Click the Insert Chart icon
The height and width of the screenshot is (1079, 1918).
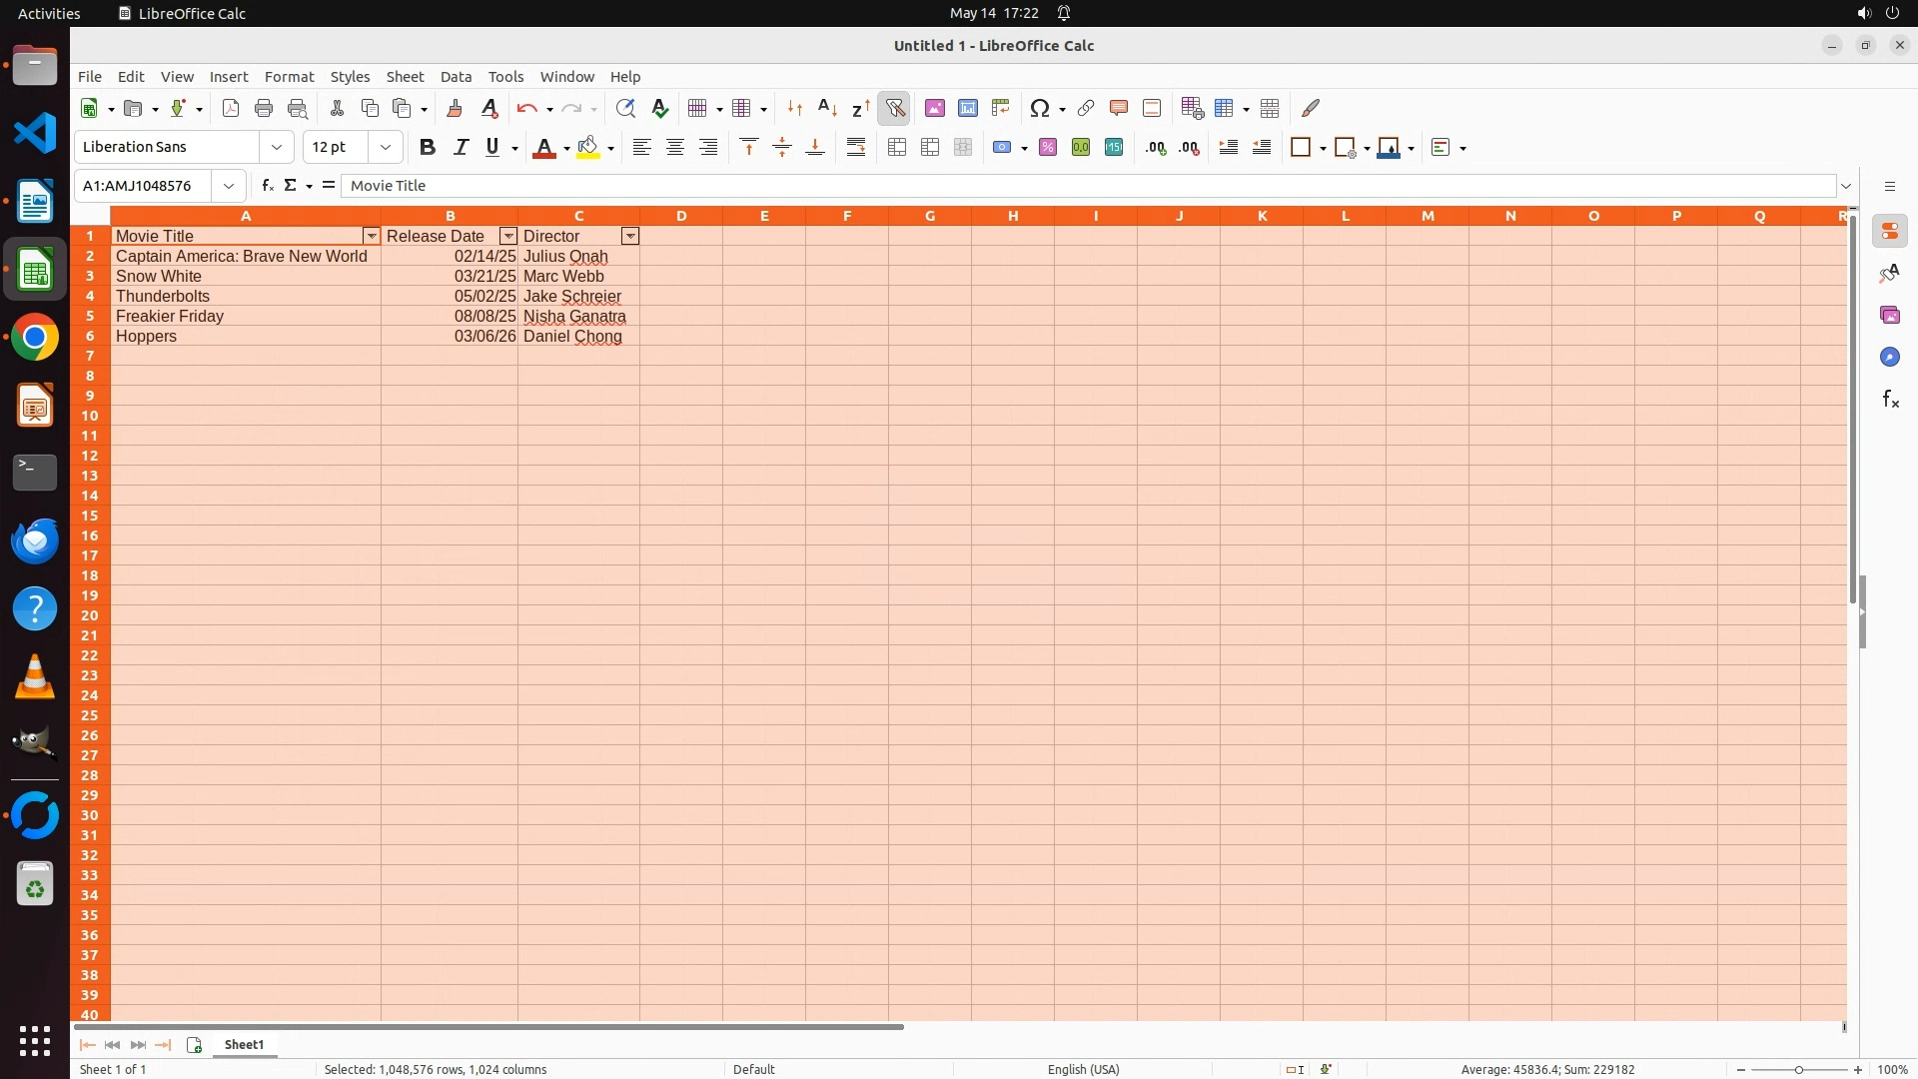coord(967,108)
